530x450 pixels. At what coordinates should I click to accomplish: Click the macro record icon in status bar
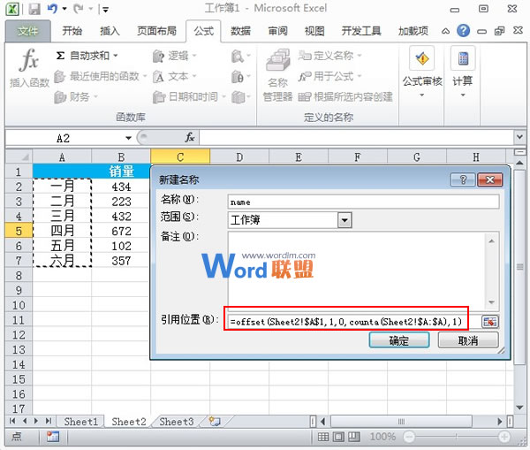[53, 437]
